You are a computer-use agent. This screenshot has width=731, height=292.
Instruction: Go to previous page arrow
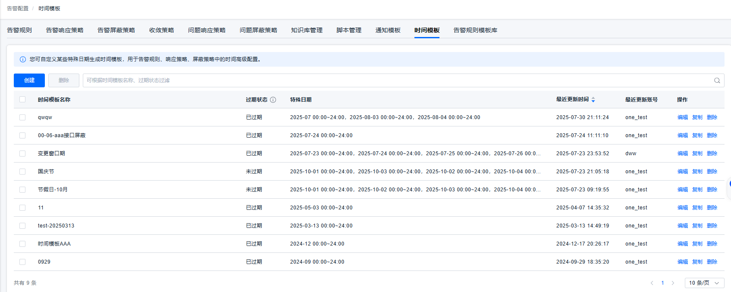(x=652, y=283)
